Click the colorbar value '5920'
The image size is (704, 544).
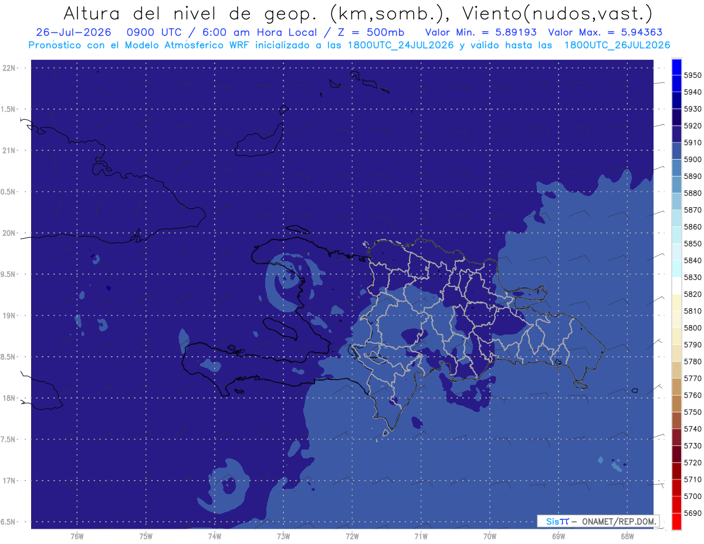pos(692,126)
